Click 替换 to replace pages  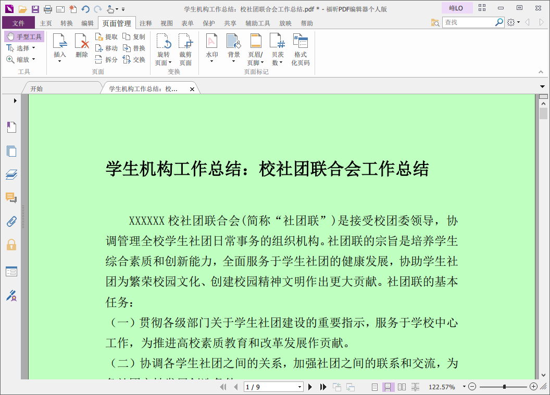pyautogui.click(x=134, y=48)
